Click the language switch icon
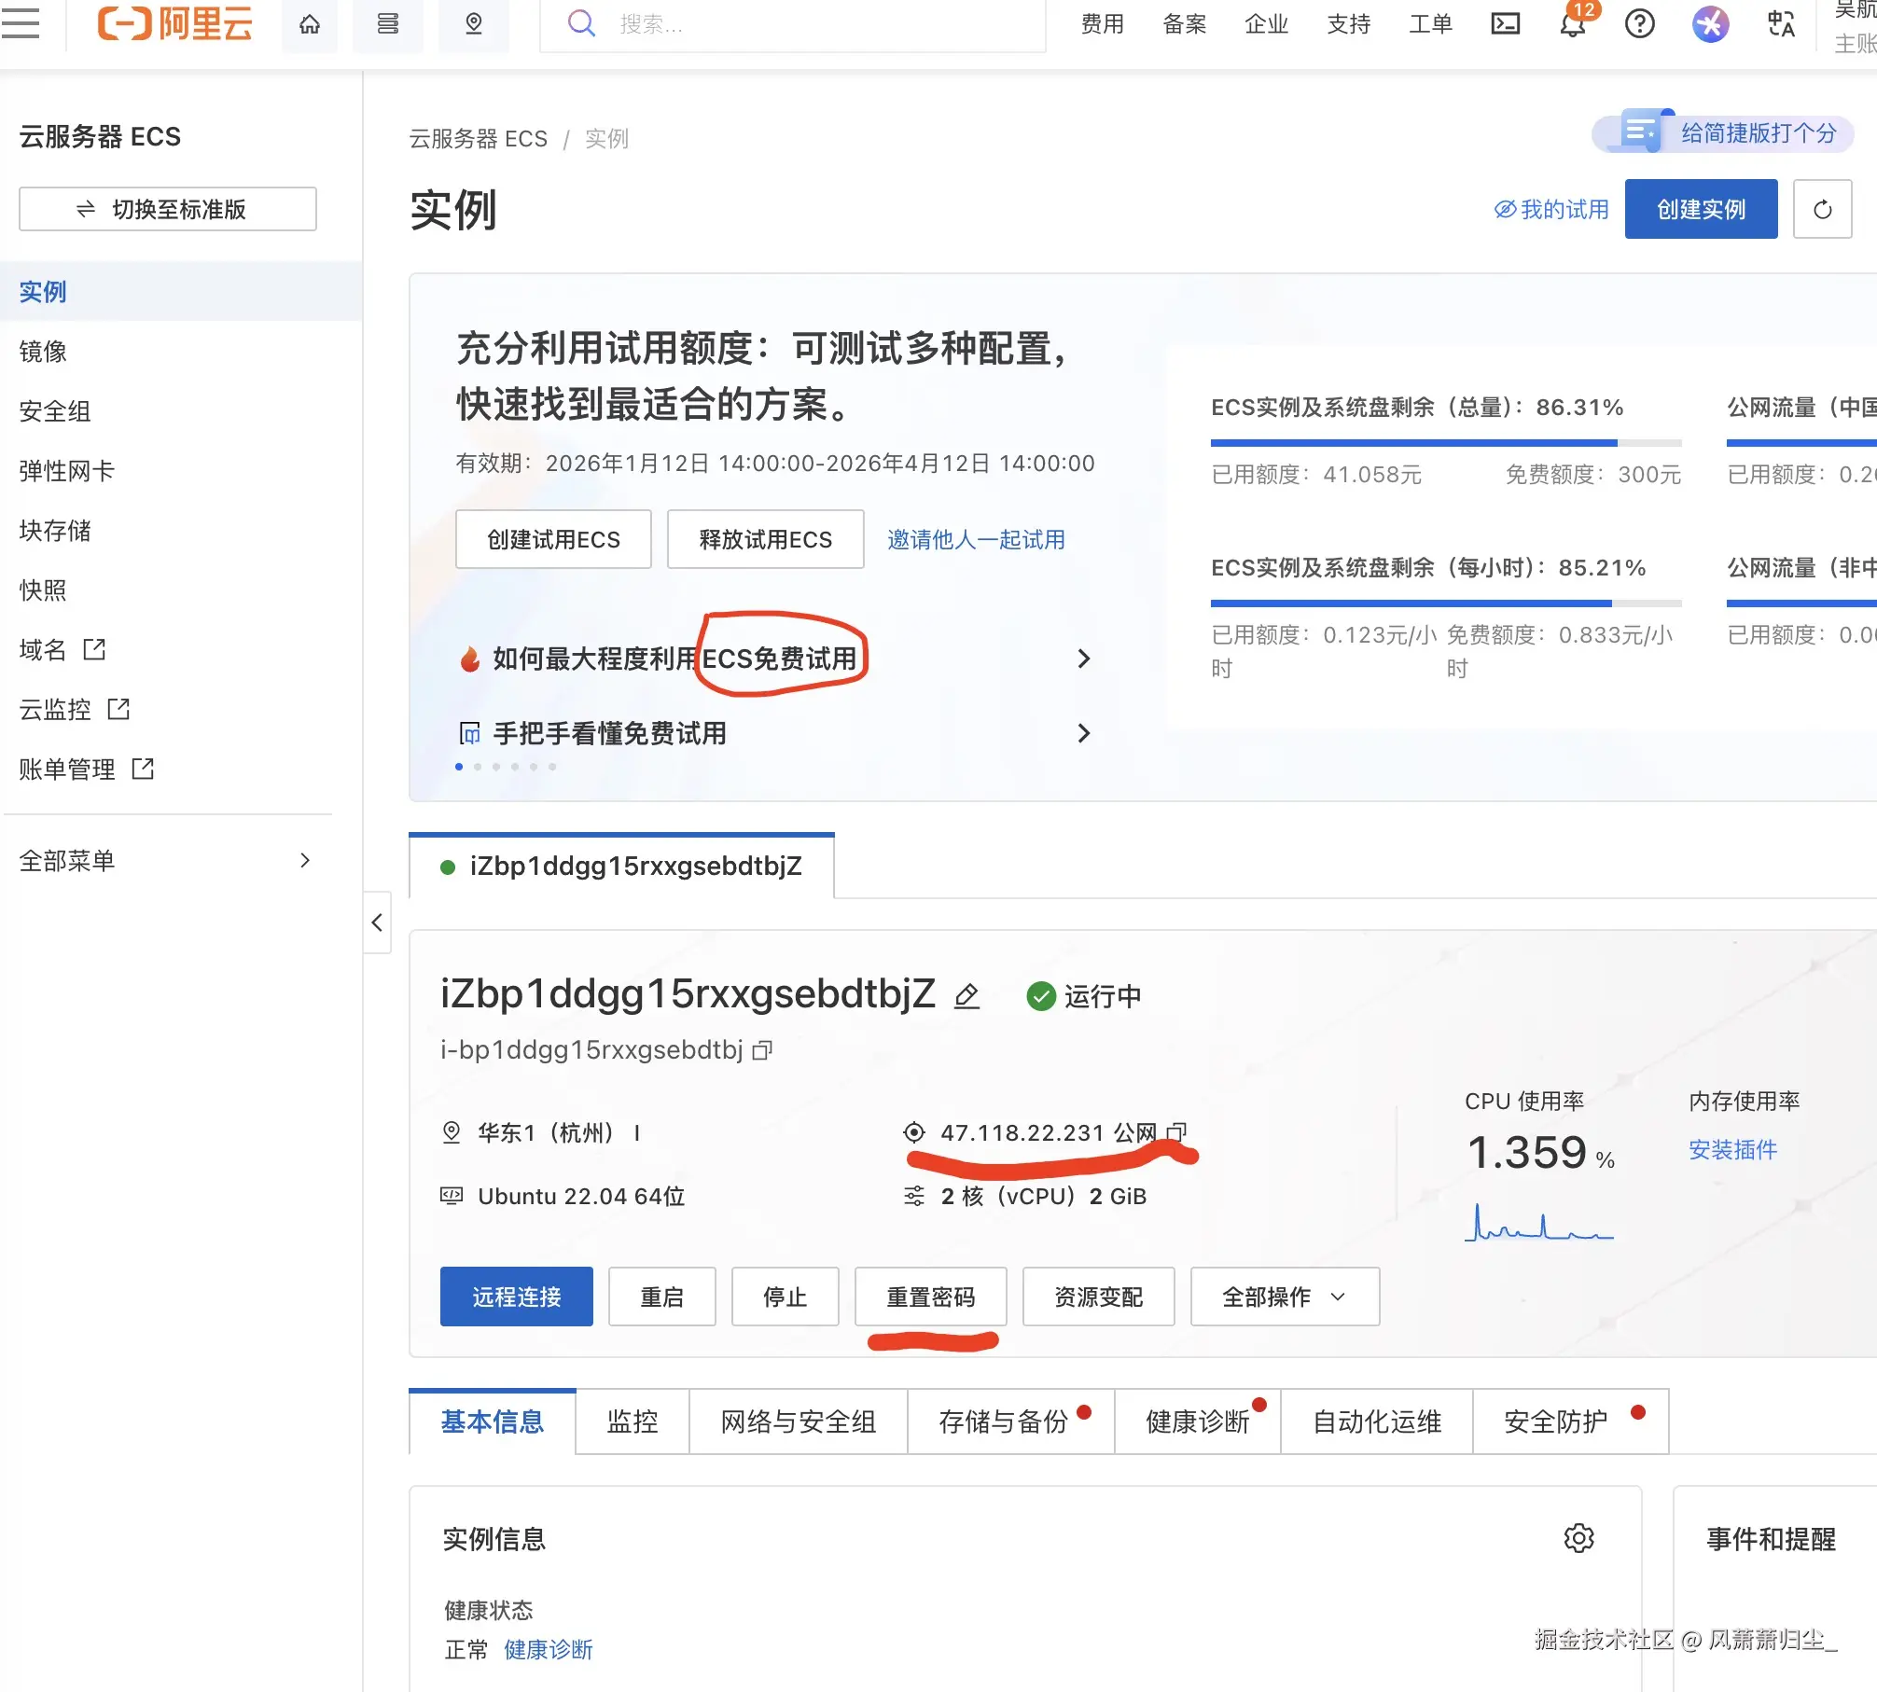 pos(1781,24)
